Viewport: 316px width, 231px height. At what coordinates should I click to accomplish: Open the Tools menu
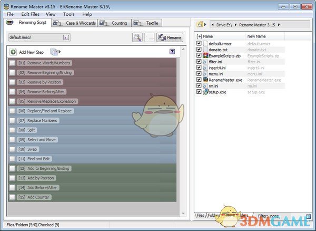tap(68, 14)
